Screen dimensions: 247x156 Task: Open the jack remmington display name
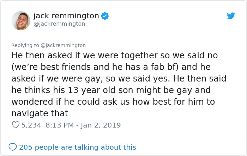click(x=66, y=16)
